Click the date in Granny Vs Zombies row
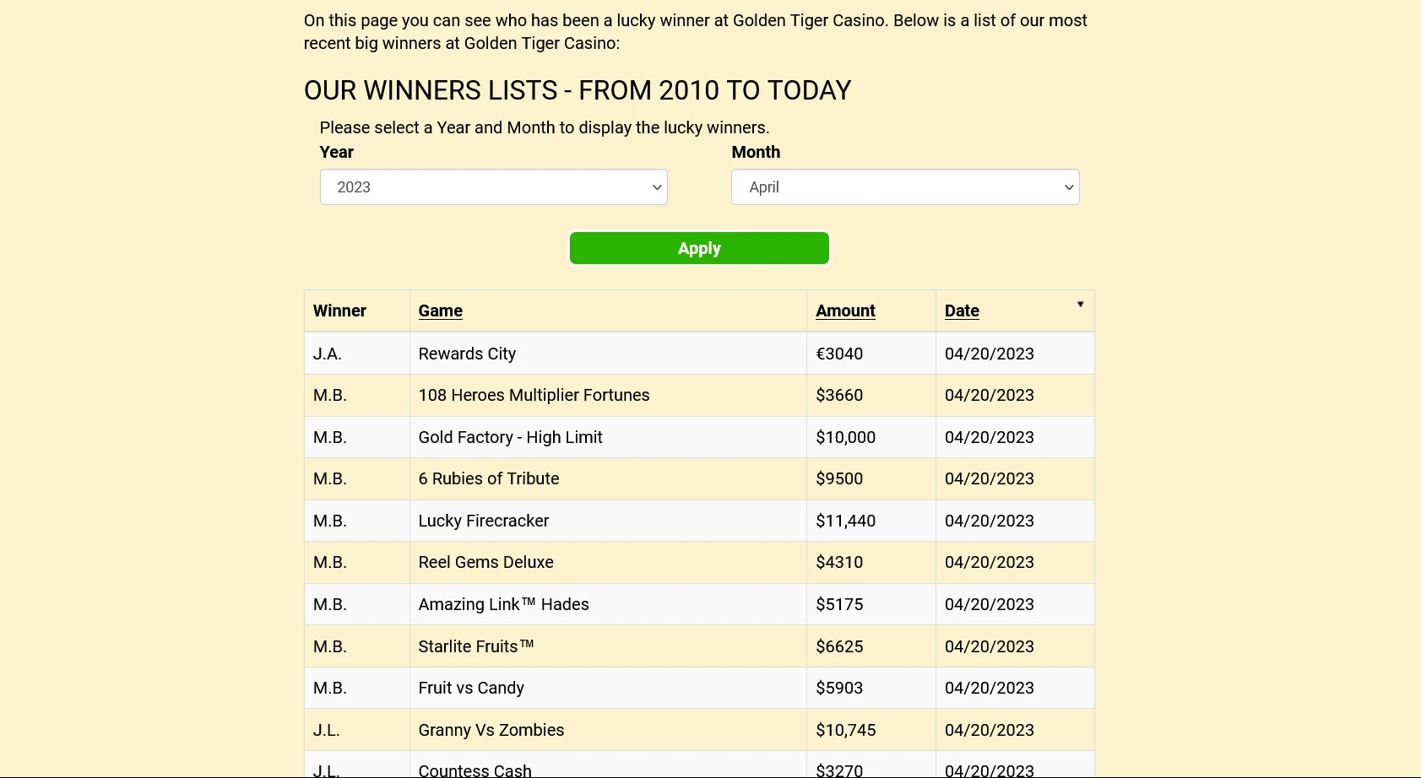Screen dimensions: 1421x778 (1015, 730)
